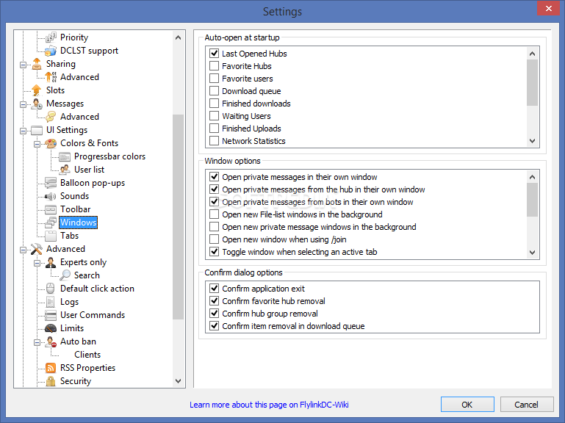Click the DCLST support folder icon
Image resolution: width=565 pixels, height=423 pixels.
[51, 51]
